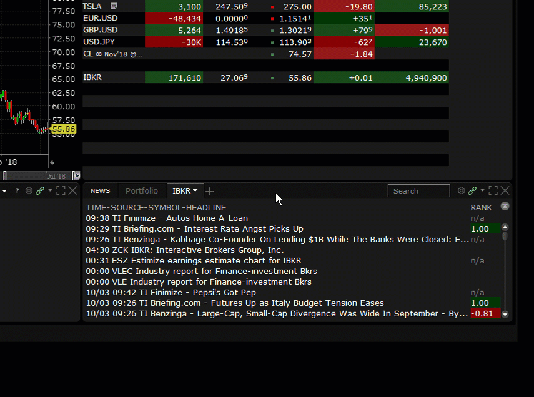This screenshot has height=397, width=534.
Task: Click the Jul '18 chart range bar
Action: click(x=39, y=175)
